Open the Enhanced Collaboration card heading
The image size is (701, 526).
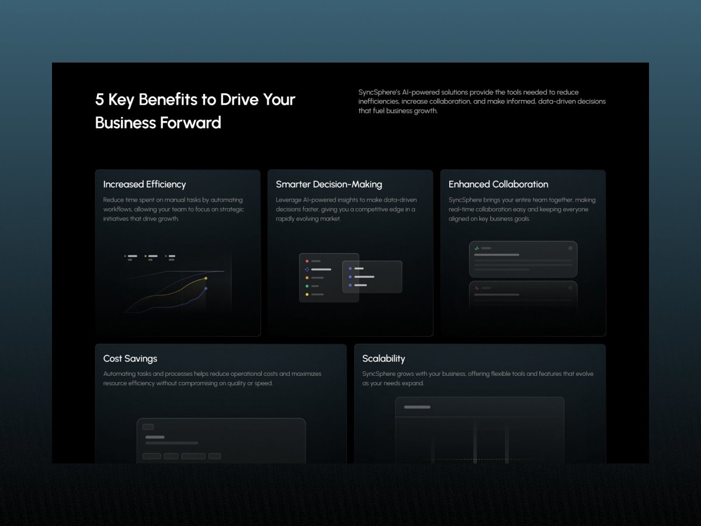(x=498, y=184)
